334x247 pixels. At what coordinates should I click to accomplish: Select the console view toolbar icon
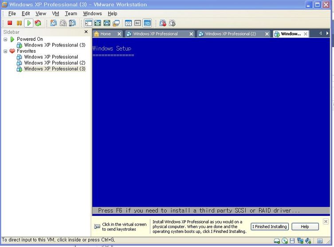[147, 23]
